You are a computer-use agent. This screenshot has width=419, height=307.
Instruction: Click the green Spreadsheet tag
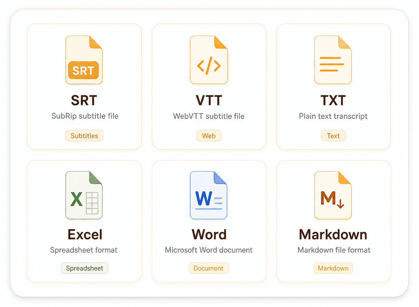point(85,268)
